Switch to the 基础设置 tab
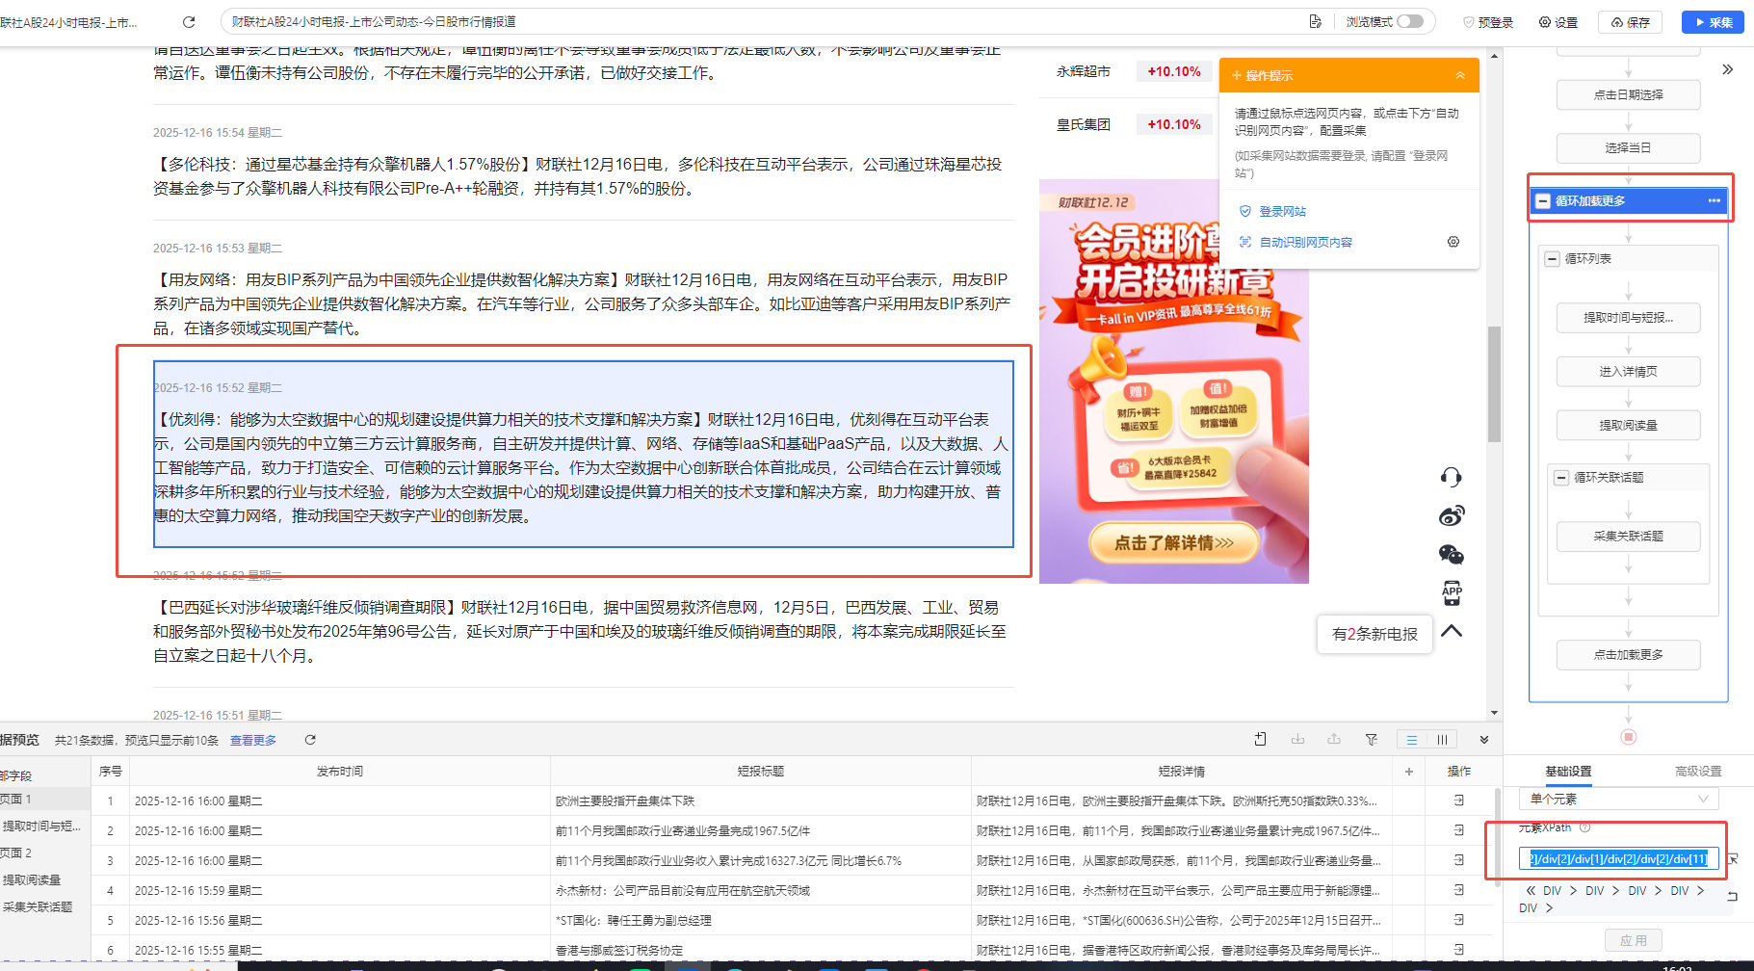Image resolution: width=1754 pixels, height=971 pixels. 1568,772
